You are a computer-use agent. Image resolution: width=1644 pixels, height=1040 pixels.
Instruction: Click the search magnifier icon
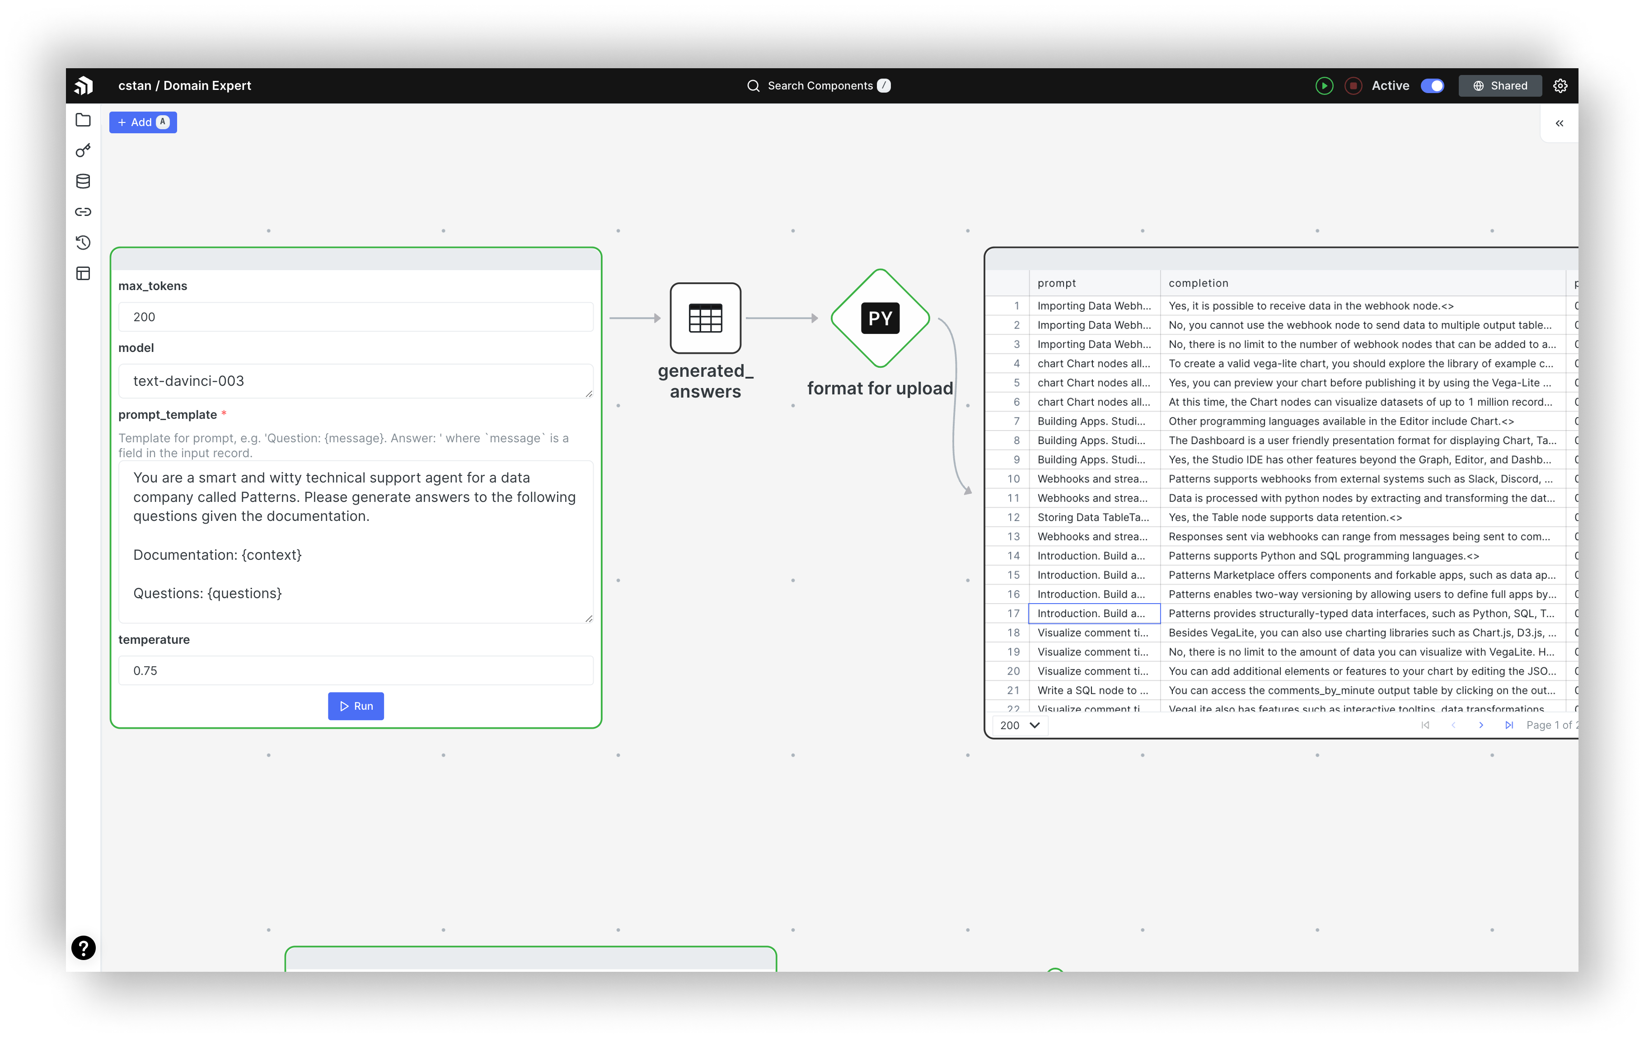pyautogui.click(x=753, y=85)
